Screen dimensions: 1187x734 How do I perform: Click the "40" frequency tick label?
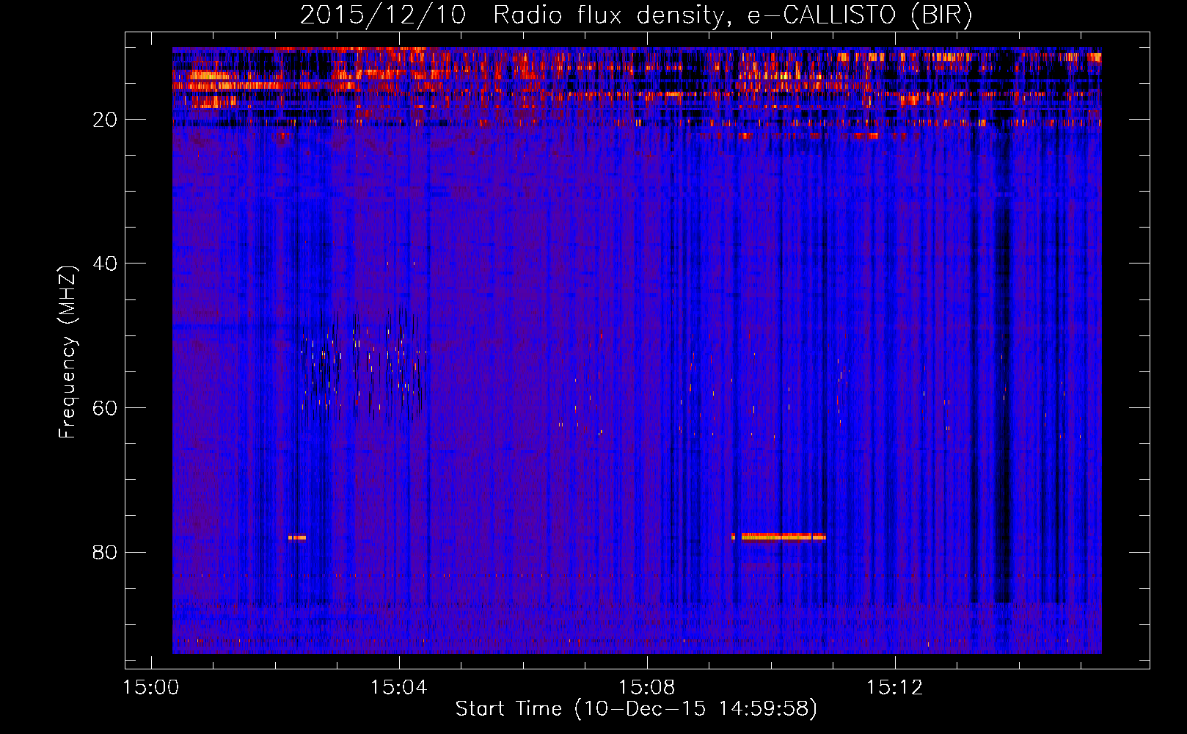(x=106, y=264)
